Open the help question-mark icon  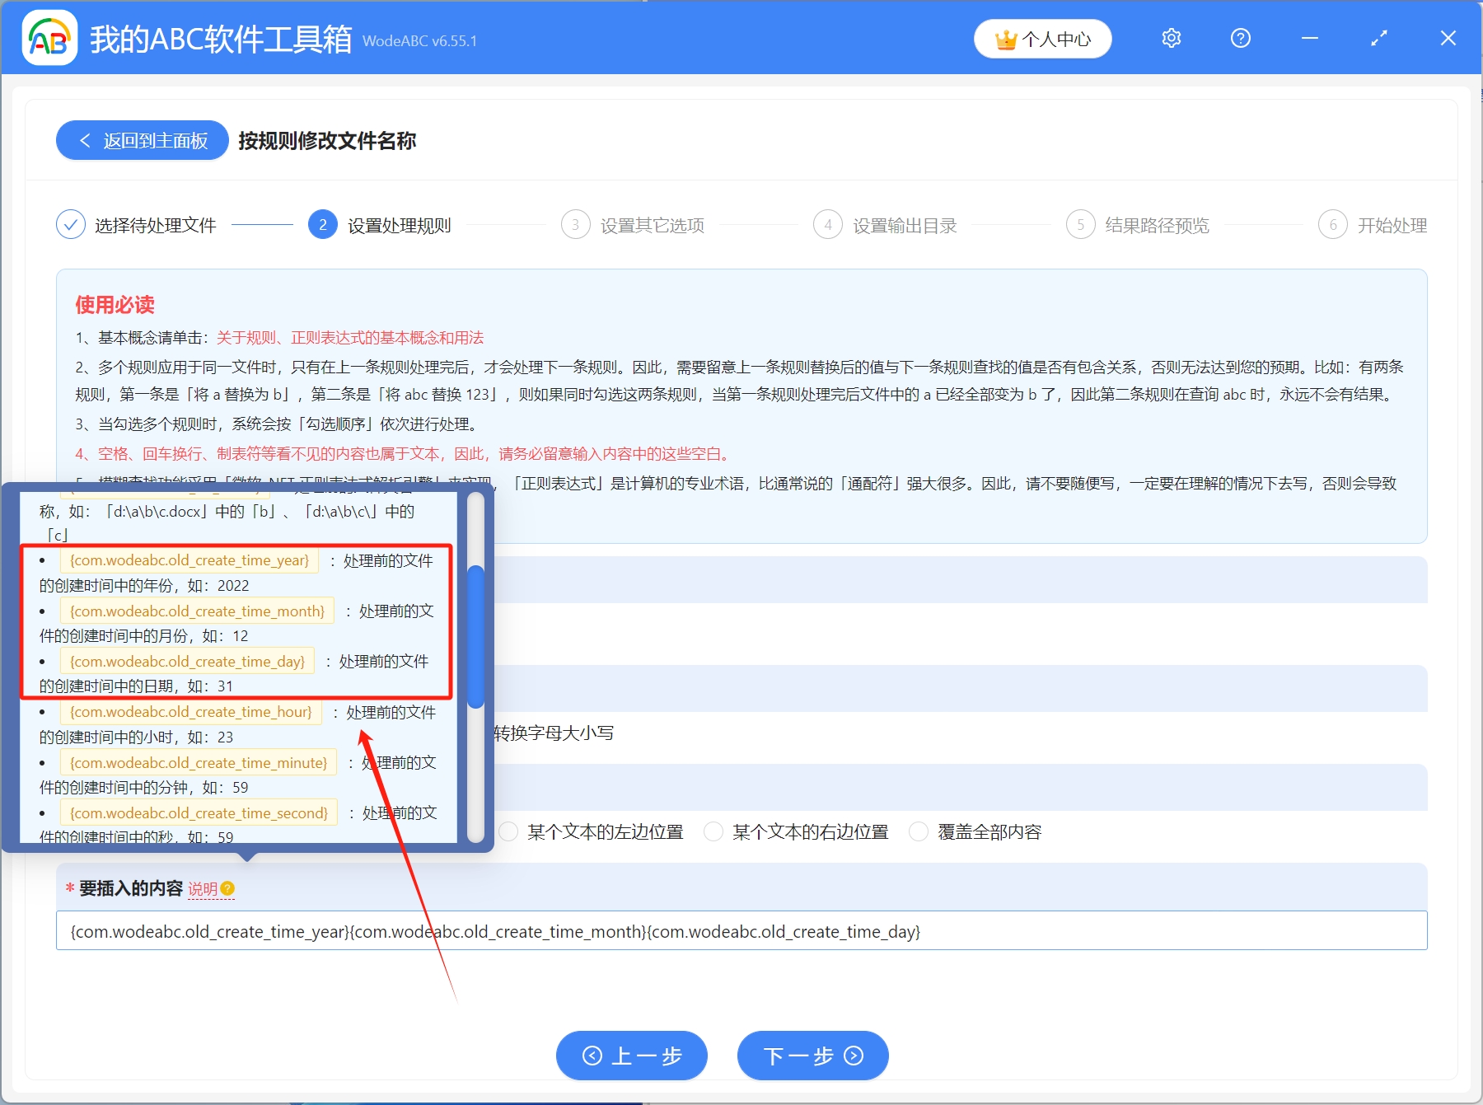pyautogui.click(x=1240, y=38)
